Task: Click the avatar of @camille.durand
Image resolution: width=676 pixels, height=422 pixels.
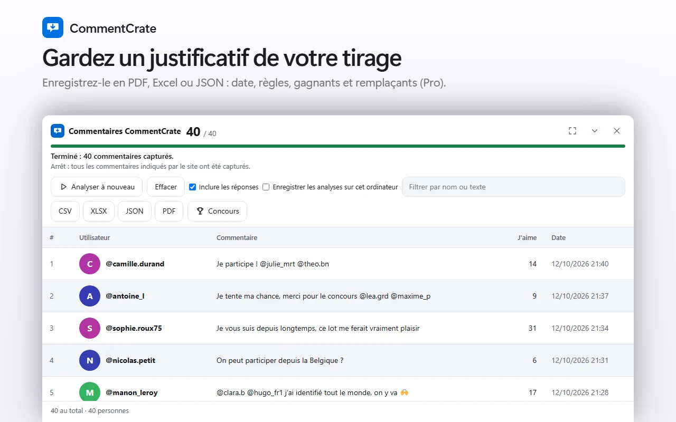Action: 90,264
